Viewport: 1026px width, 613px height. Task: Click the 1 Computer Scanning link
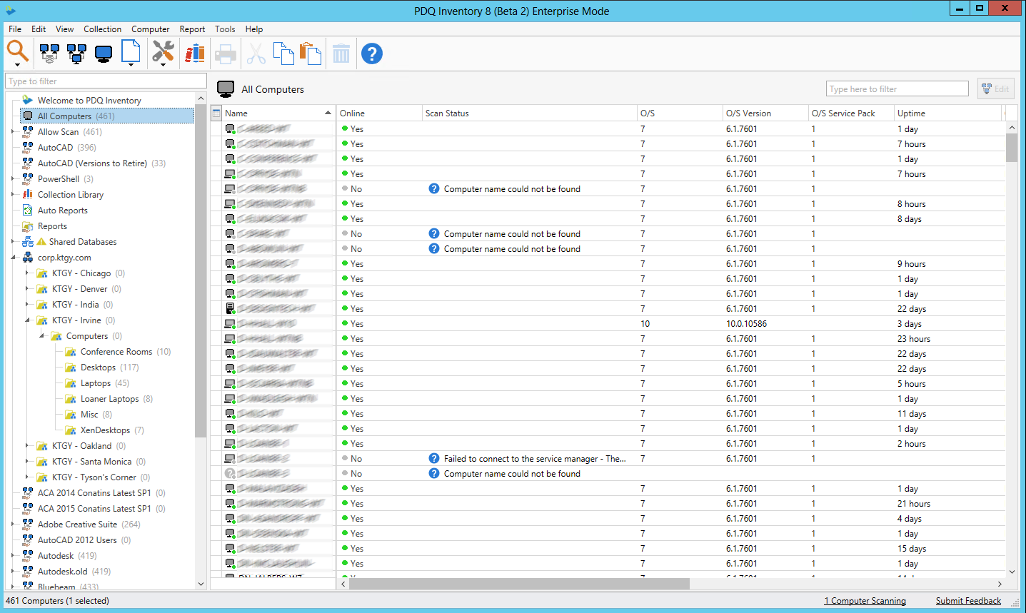point(865,600)
